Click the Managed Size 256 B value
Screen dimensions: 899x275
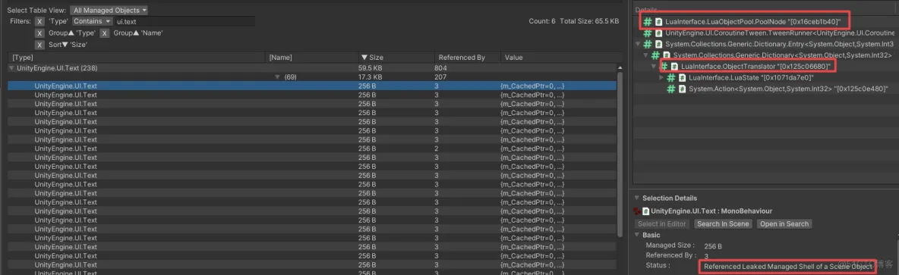click(713, 246)
